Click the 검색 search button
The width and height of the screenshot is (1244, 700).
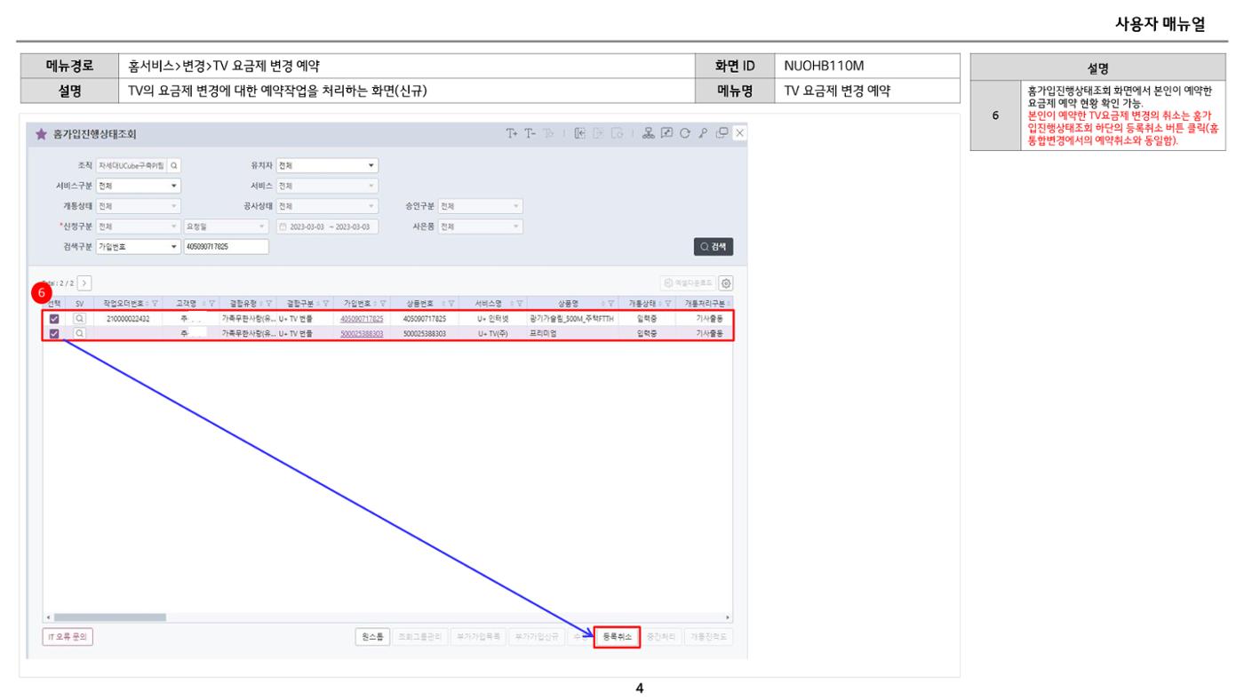tap(714, 247)
